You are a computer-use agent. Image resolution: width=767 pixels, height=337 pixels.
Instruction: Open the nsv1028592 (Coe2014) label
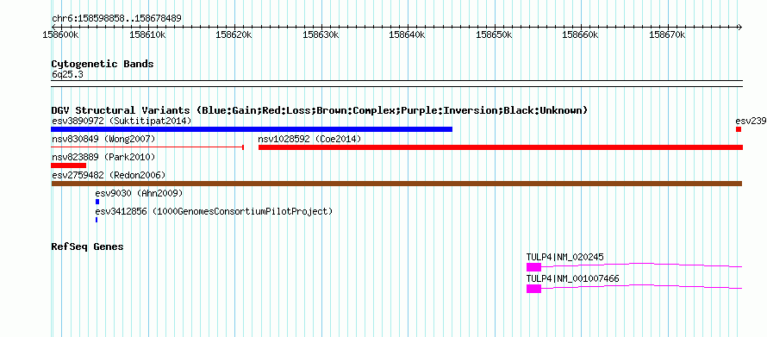point(309,139)
